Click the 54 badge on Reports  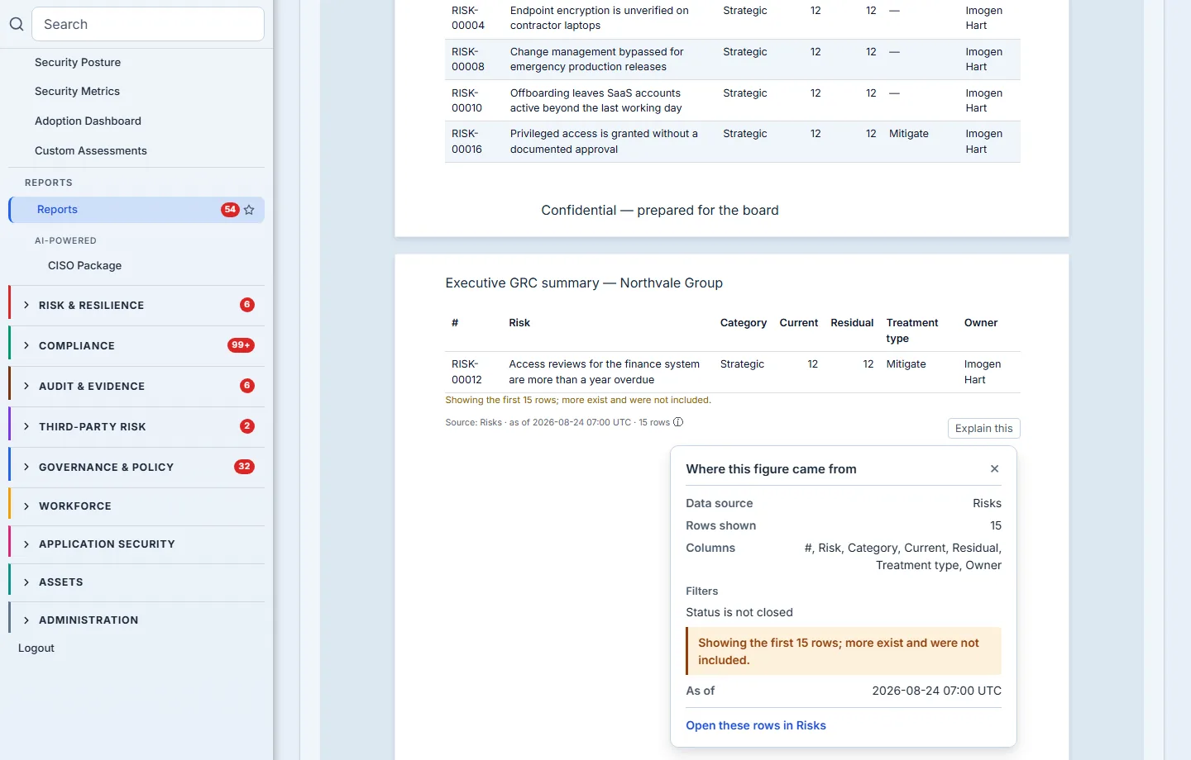tap(230, 210)
